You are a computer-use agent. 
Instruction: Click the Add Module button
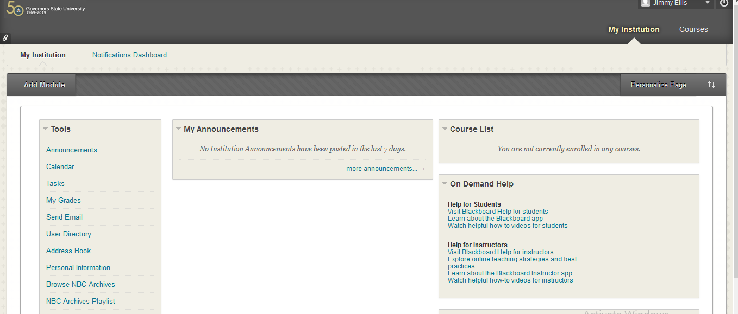tap(44, 85)
